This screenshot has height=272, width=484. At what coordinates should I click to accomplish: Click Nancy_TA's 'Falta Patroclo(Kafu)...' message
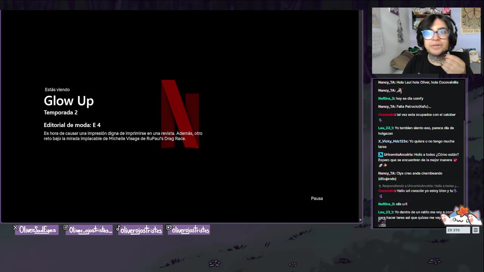(405, 107)
